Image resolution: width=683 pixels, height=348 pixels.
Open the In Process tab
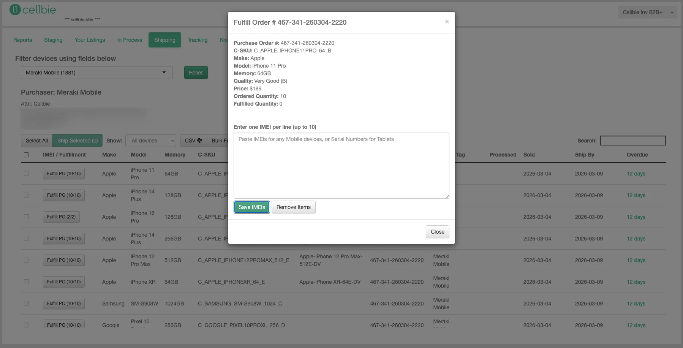coord(130,40)
